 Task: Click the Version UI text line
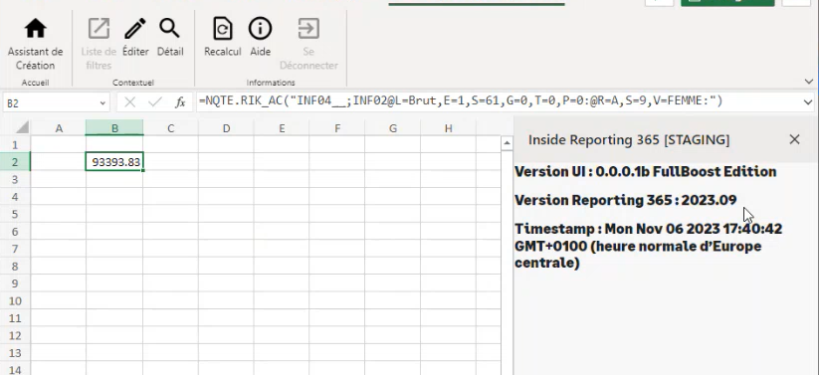pyautogui.click(x=645, y=171)
